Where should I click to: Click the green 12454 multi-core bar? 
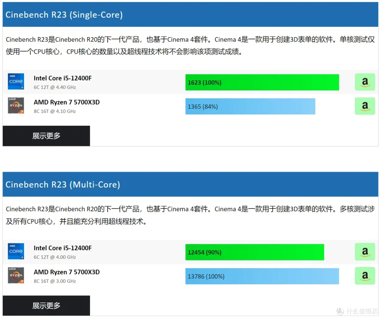(x=255, y=252)
